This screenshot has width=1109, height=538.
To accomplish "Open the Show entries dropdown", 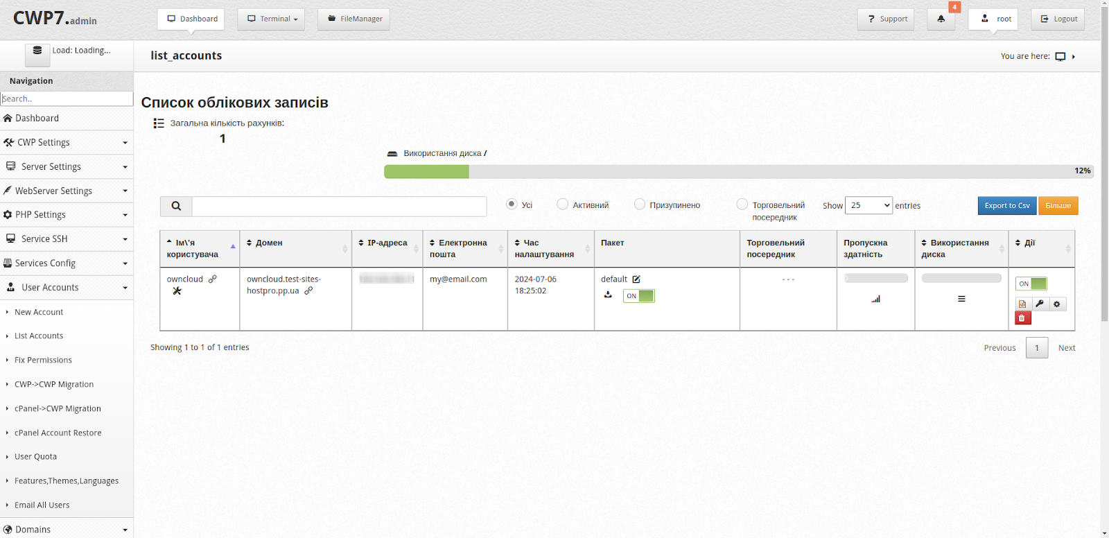I will click(869, 205).
